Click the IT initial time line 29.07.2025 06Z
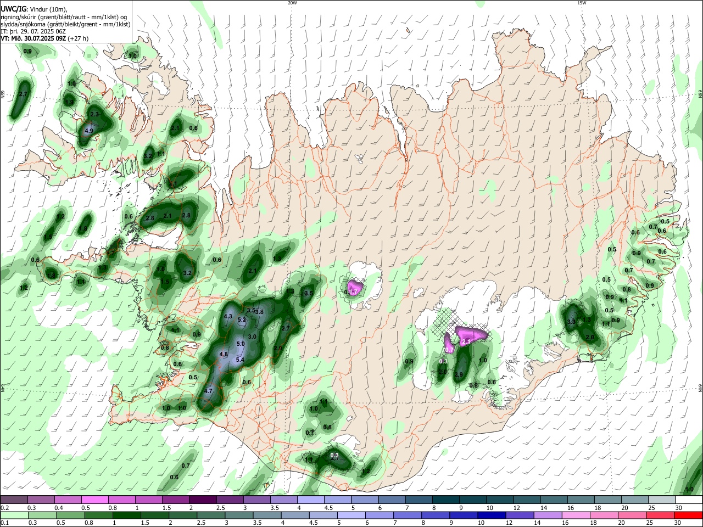Screen dimensions: 703x527 (33, 31)
